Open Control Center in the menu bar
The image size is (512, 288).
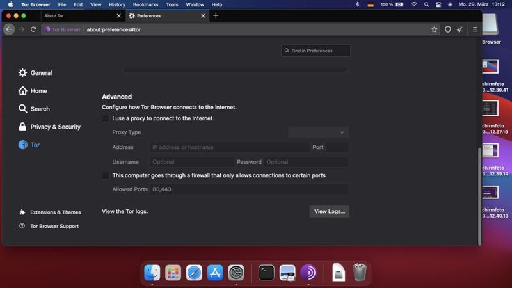[438, 4]
